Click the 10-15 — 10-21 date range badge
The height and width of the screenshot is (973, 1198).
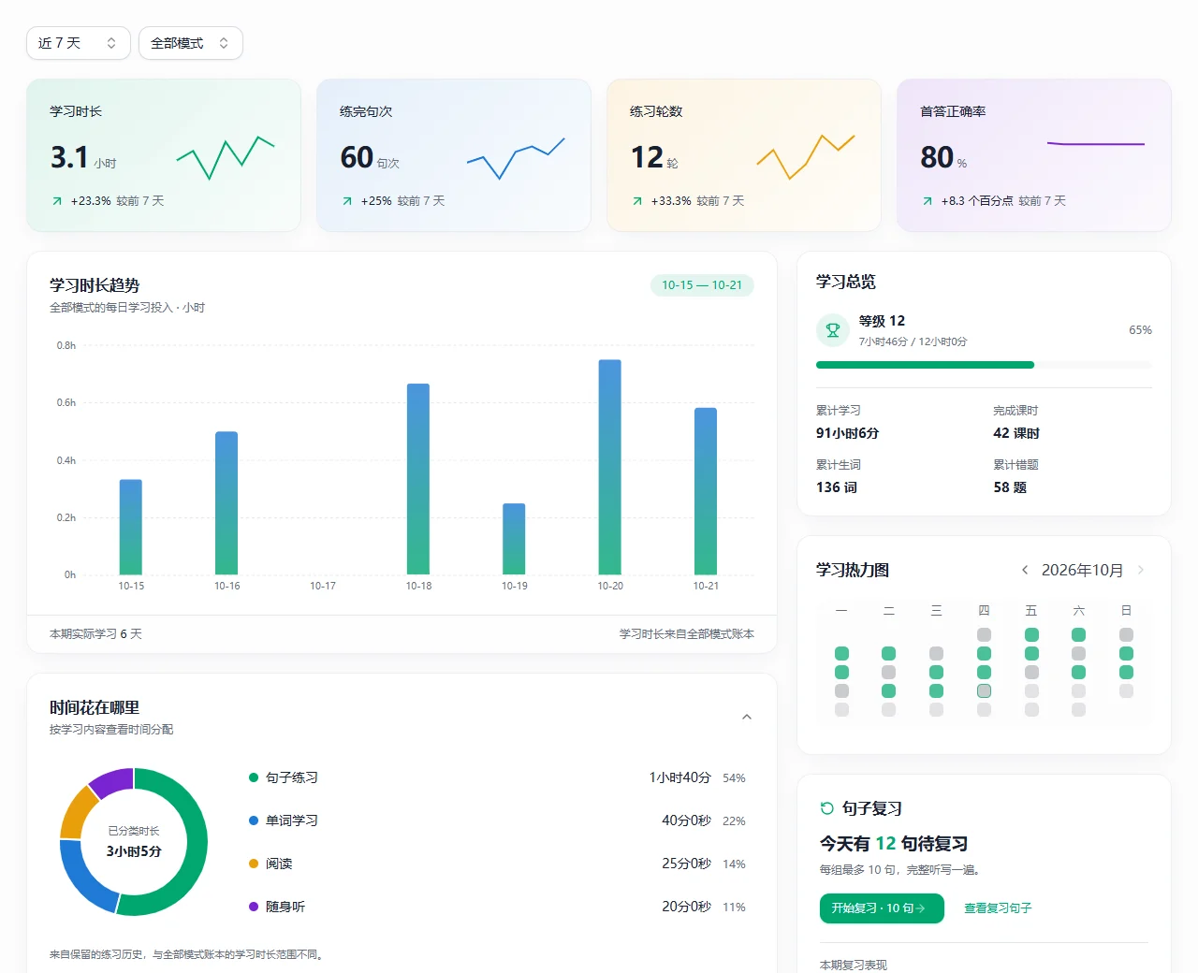click(x=702, y=285)
